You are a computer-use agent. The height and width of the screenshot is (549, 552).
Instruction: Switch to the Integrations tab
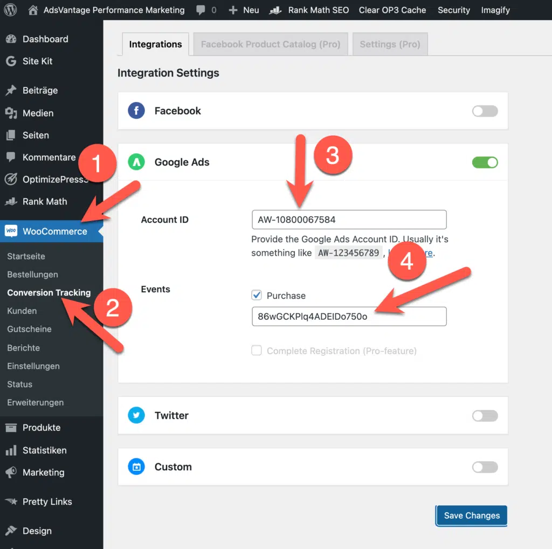coord(155,44)
